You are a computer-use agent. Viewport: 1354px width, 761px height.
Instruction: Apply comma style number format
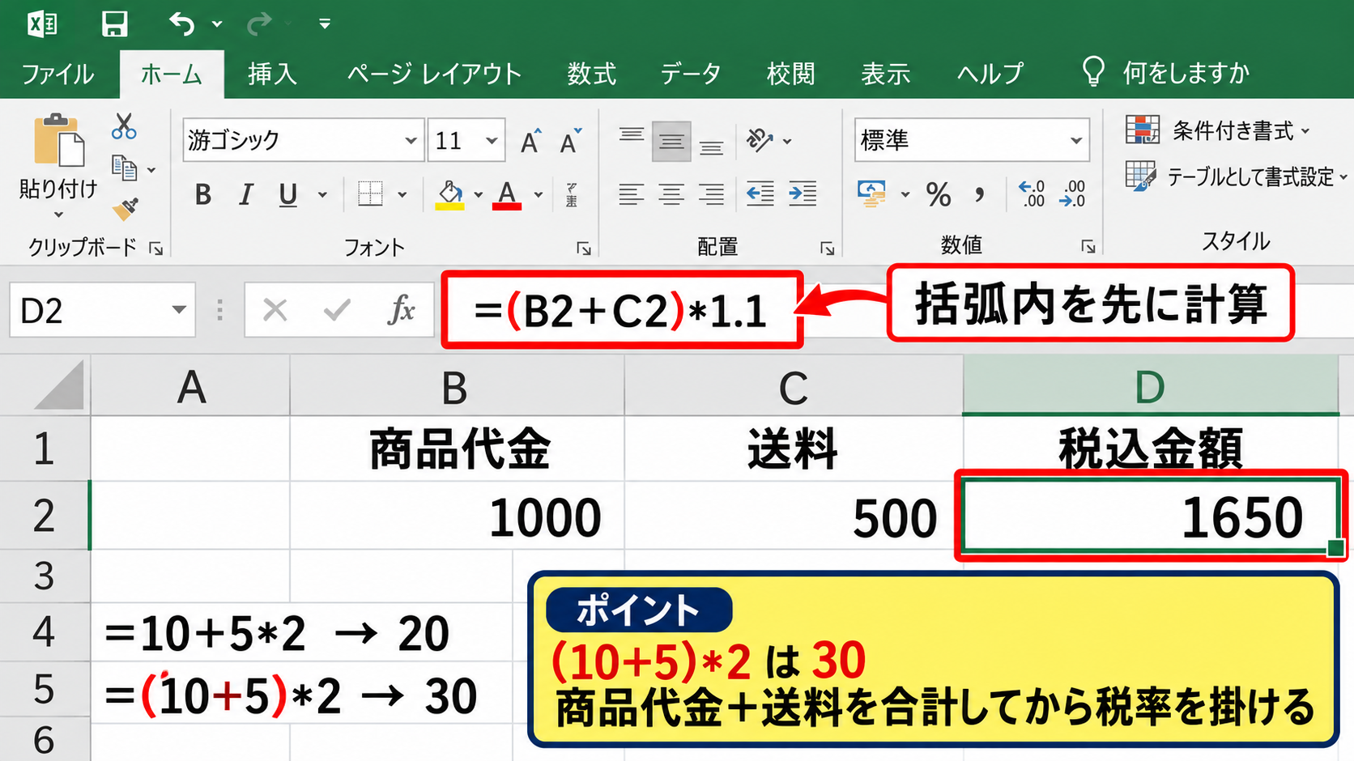(x=980, y=194)
